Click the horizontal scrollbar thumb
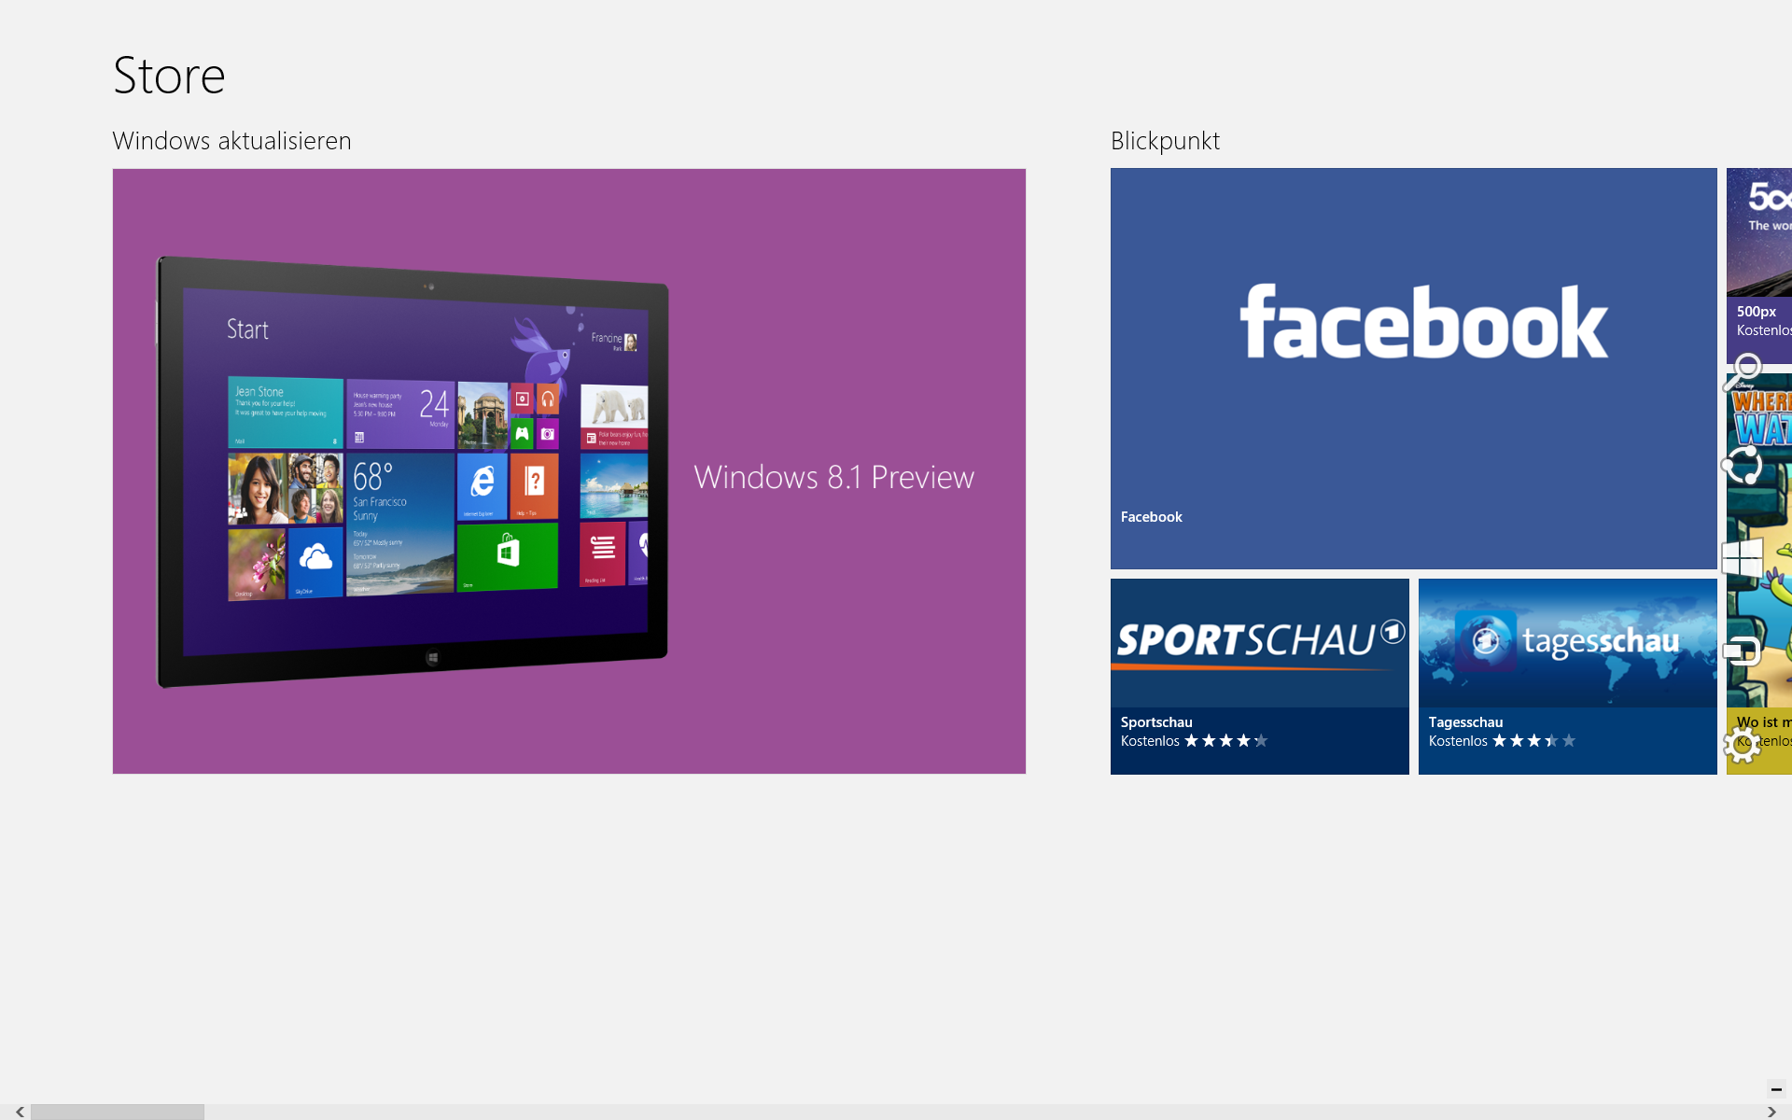This screenshot has width=1792, height=1120. (x=118, y=1112)
